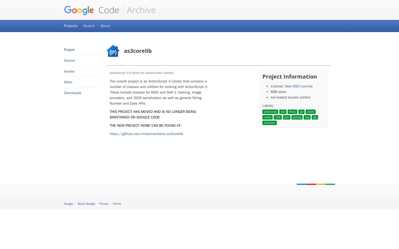Click the as3corelib project title
The height and width of the screenshot is (249, 399).
[138, 51]
